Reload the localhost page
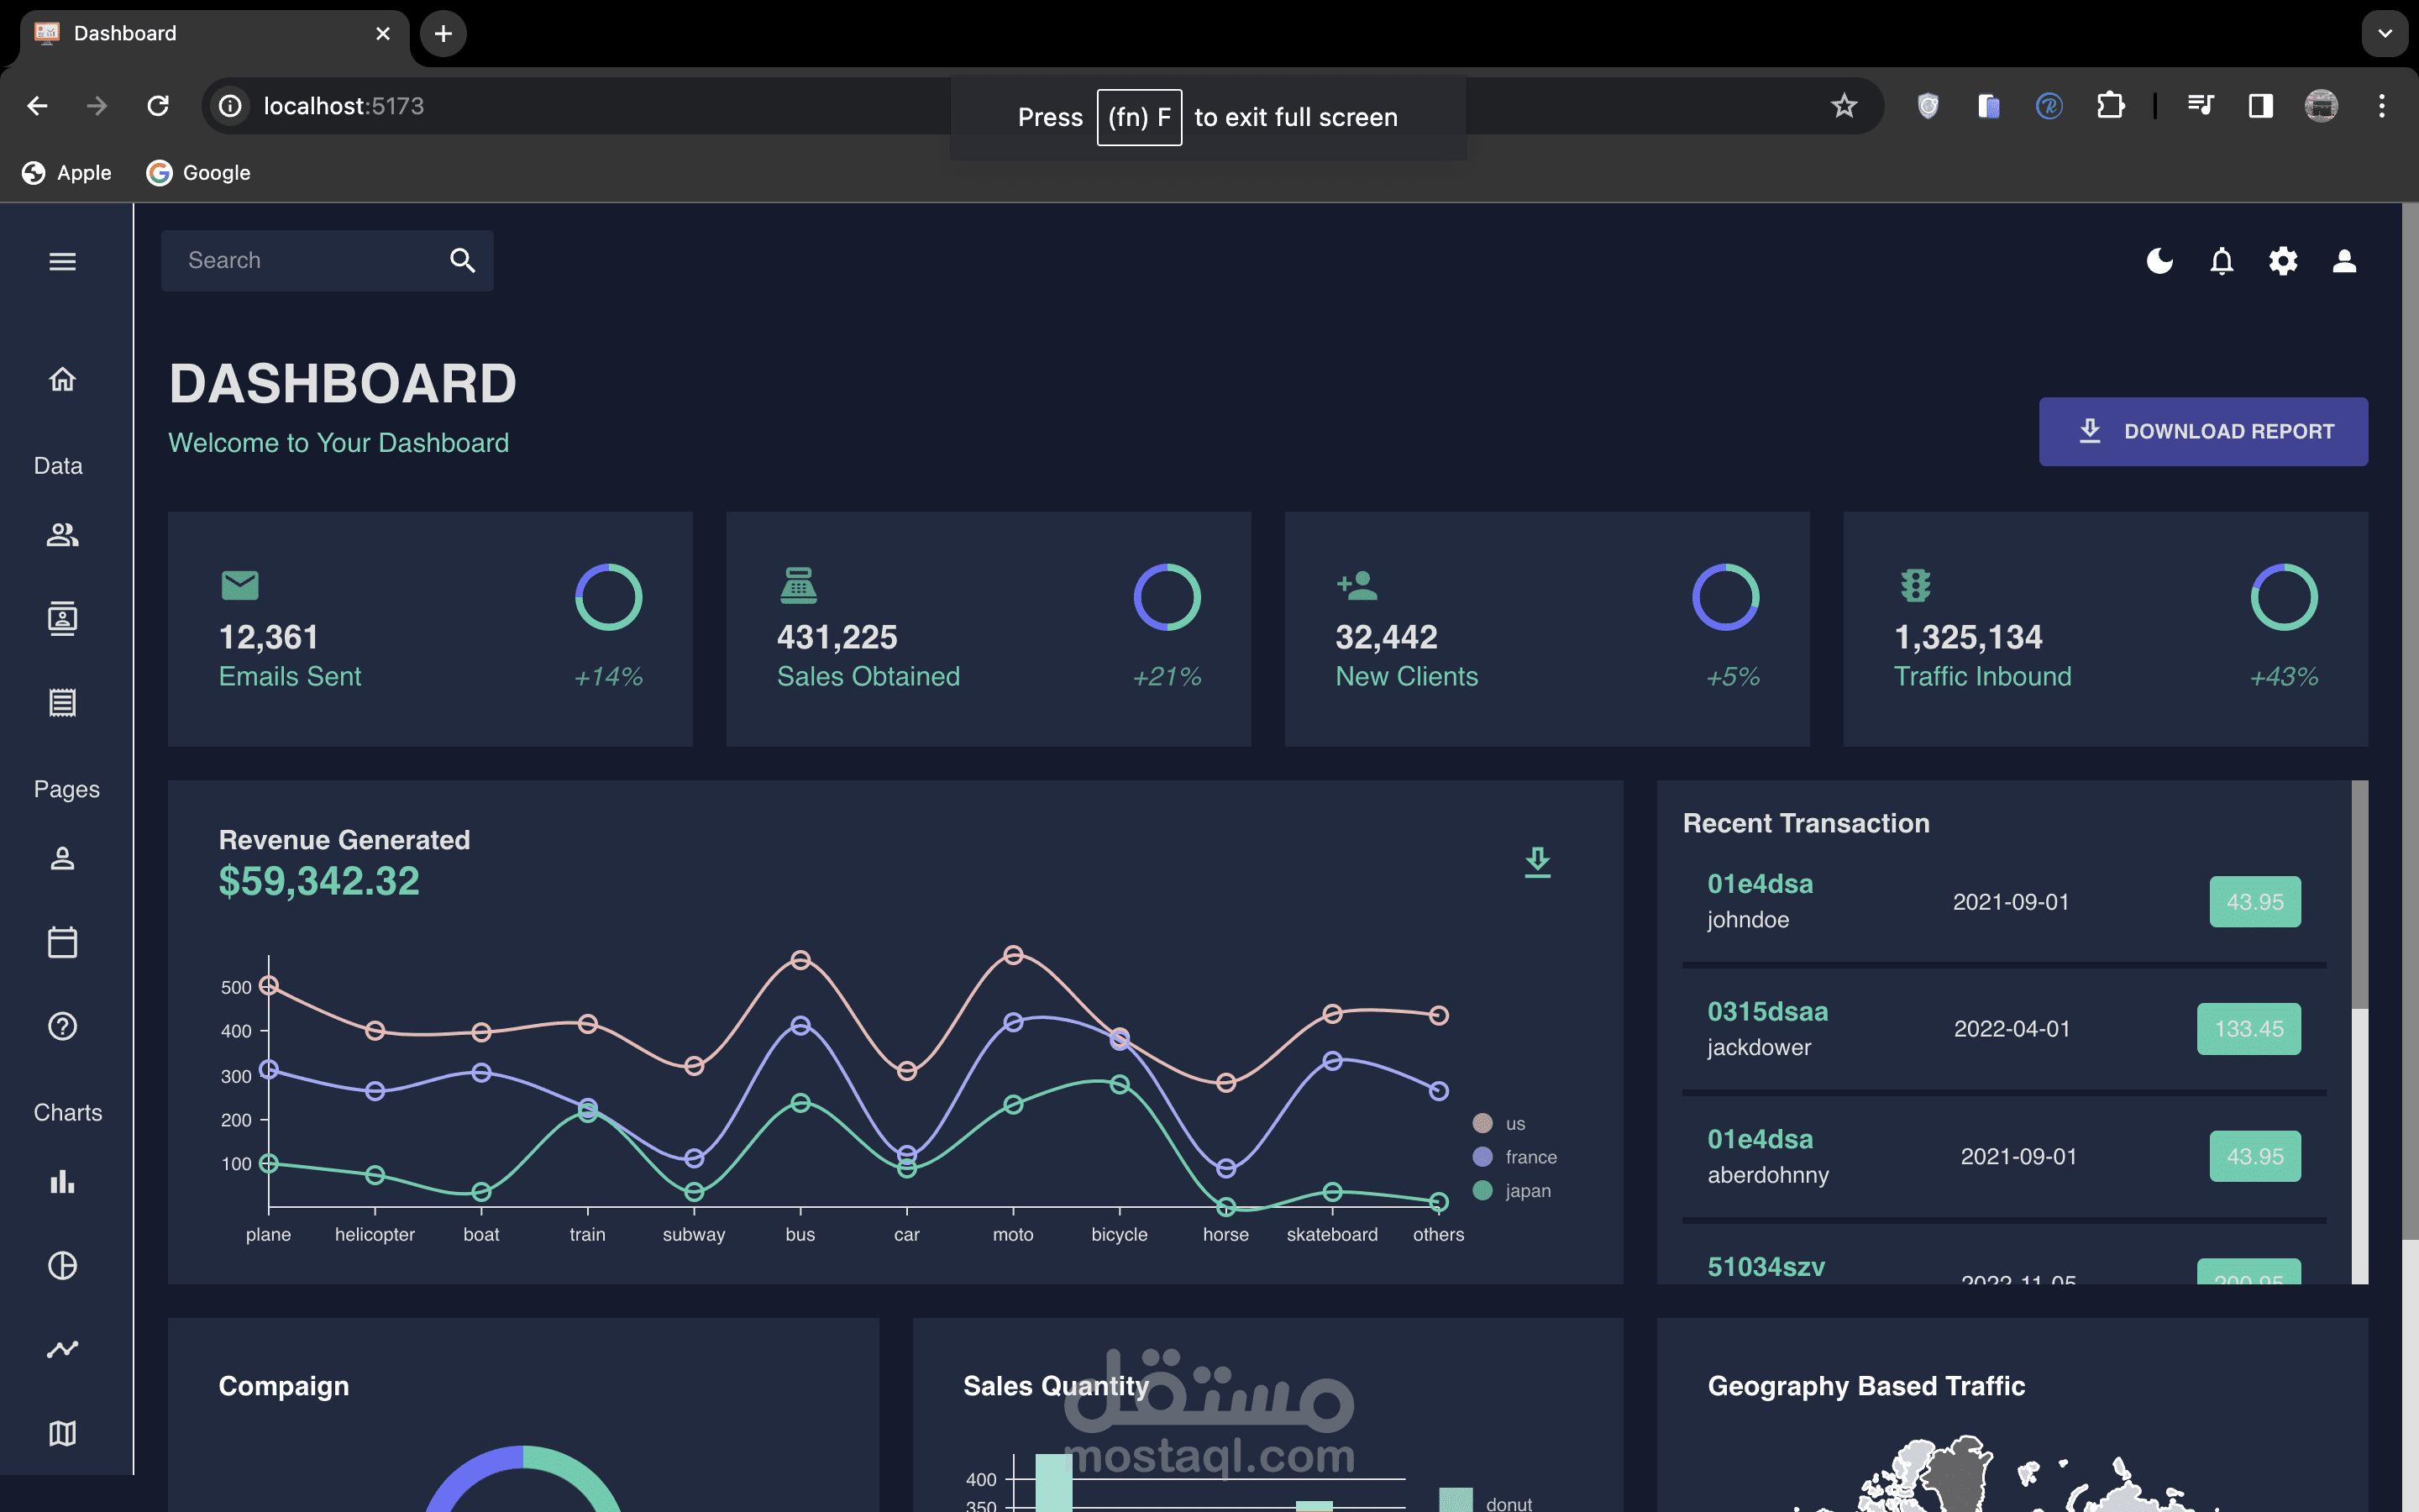 [x=158, y=105]
